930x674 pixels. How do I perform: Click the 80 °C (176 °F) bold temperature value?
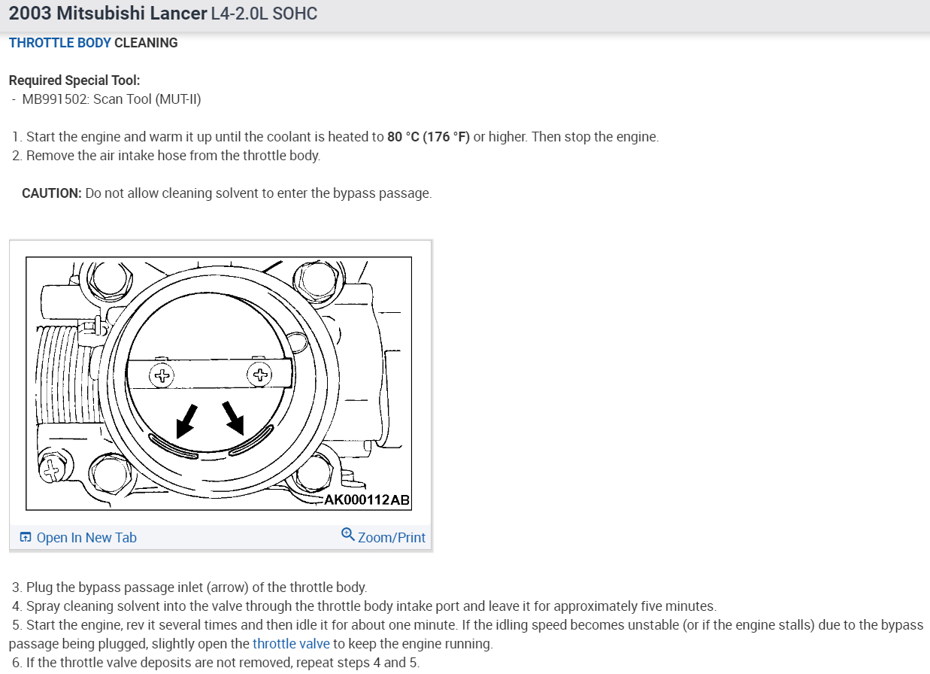click(x=429, y=137)
